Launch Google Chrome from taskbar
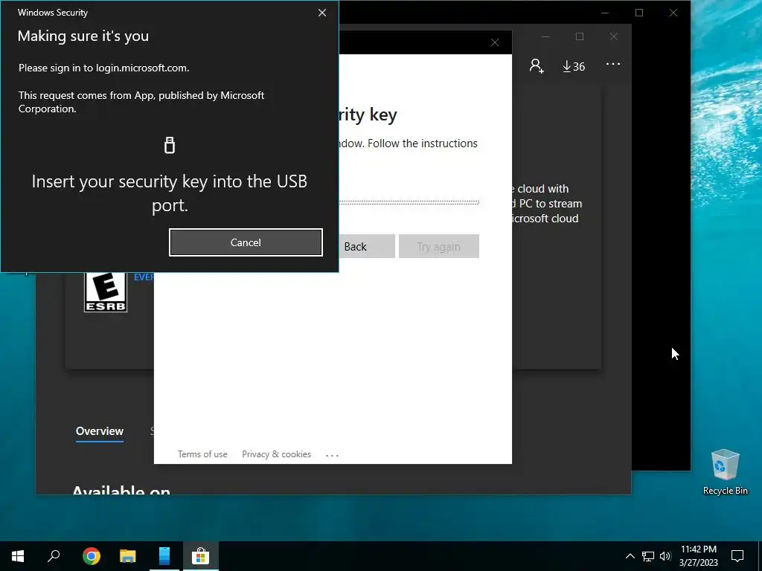 point(92,556)
